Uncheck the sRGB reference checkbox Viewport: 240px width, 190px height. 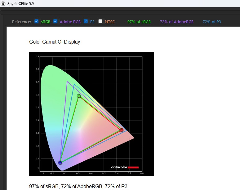[x=37, y=22]
